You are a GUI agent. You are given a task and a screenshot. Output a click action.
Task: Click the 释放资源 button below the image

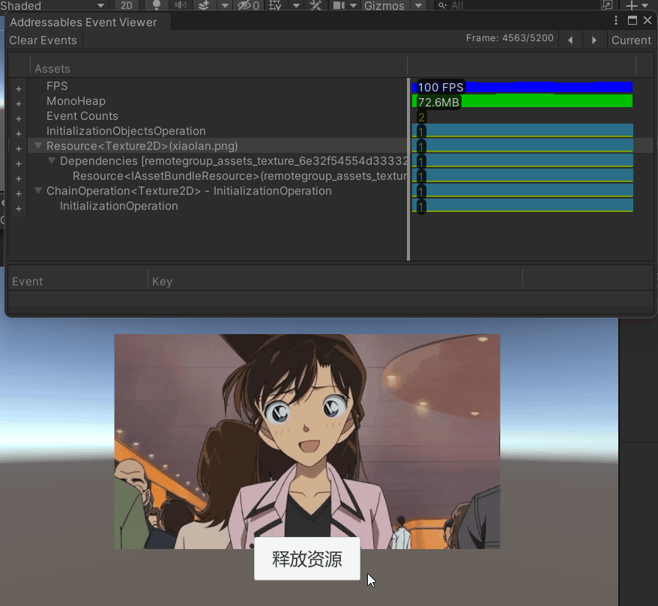coord(307,559)
